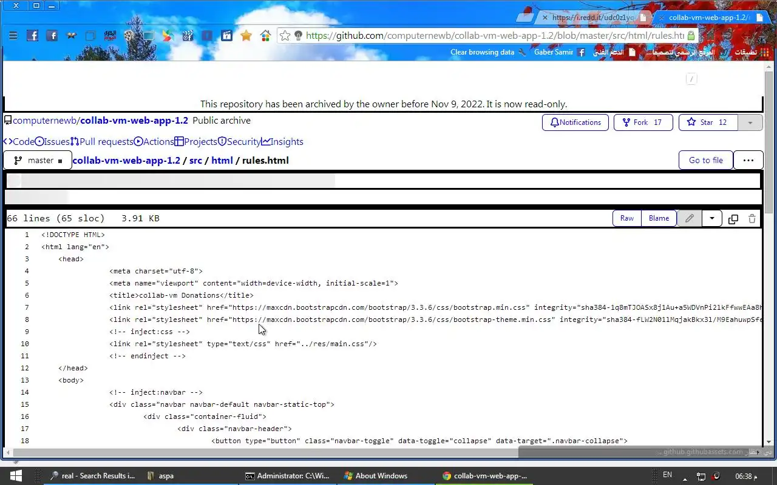The height and width of the screenshot is (485, 777).
Task: Open the three-dots more options button
Action: click(748, 160)
